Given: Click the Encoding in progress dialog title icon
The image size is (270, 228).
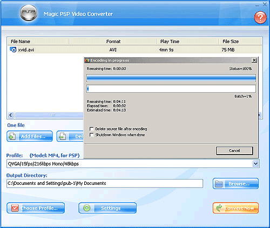Looking at the screenshot, I should pos(87,60).
